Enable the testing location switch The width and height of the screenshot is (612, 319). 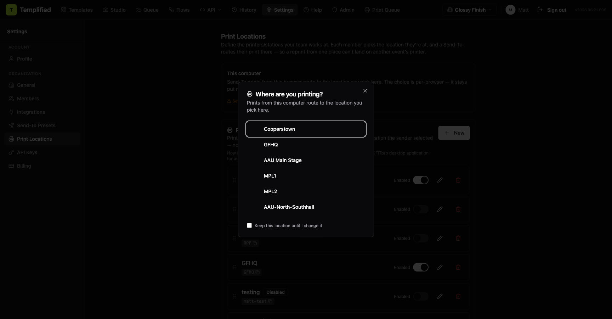click(421, 296)
